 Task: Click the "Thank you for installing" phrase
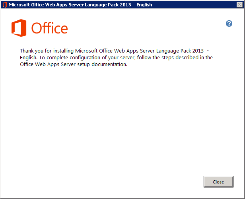pyautogui.click(x=47, y=51)
